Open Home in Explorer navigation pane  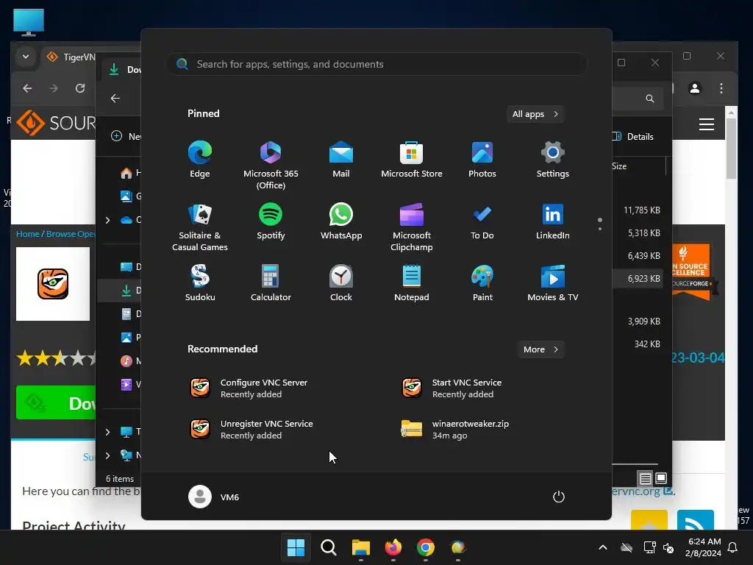[x=129, y=172]
